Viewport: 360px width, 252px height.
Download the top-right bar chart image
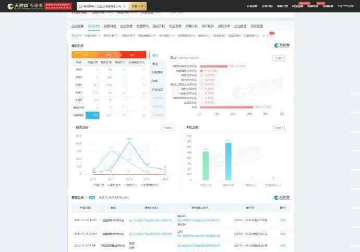point(279,58)
